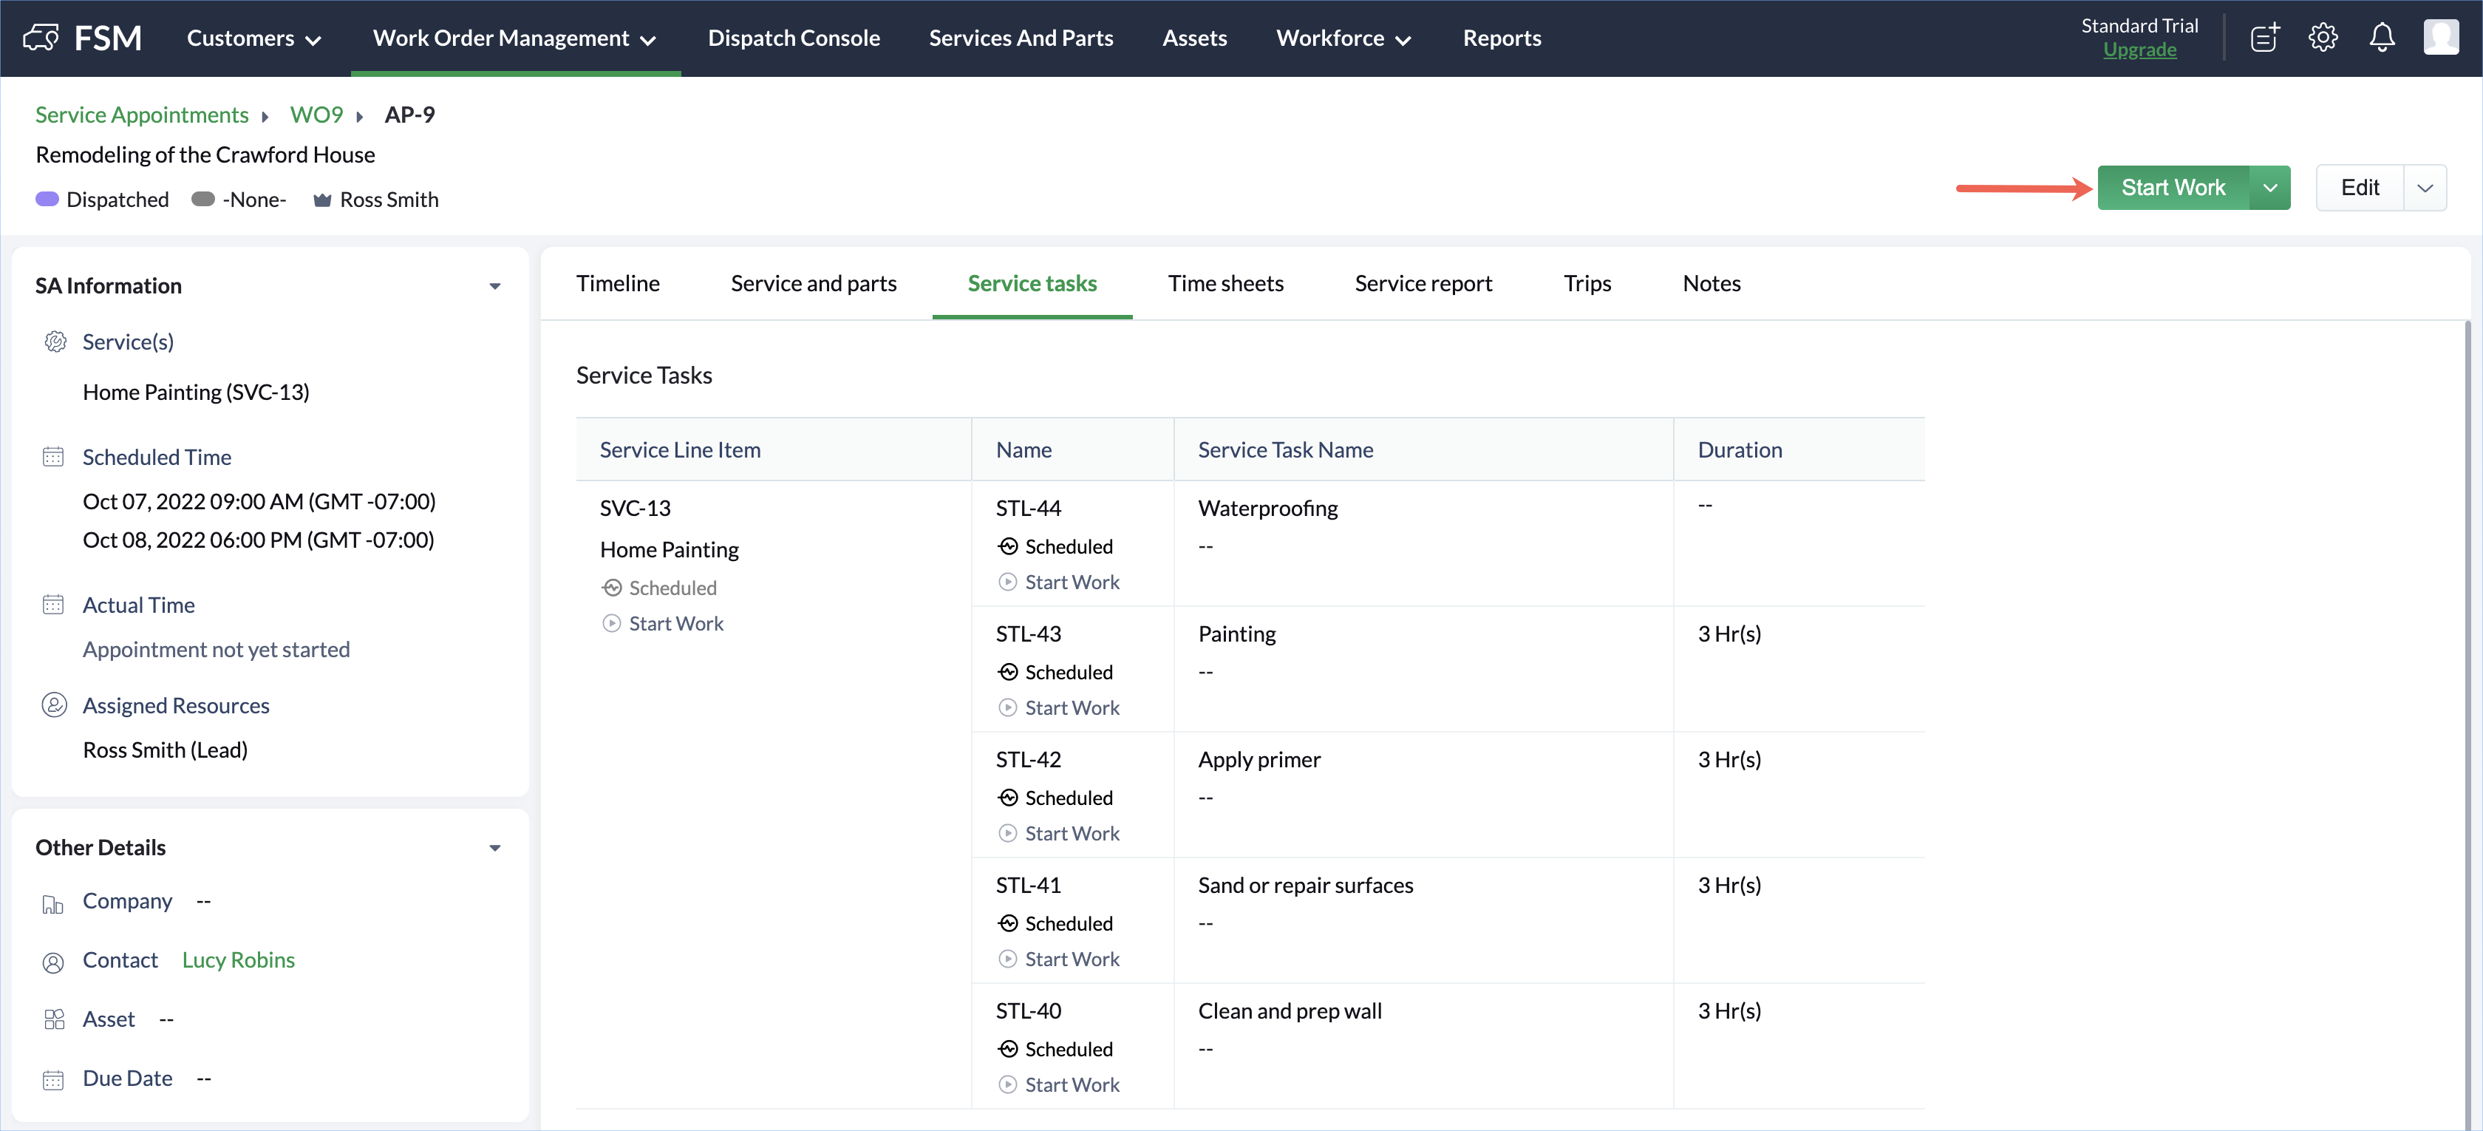Viewport: 2483px width, 1131px height.
Task: Open the Edit button dropdown arrow
Action: pos(2425,188)
